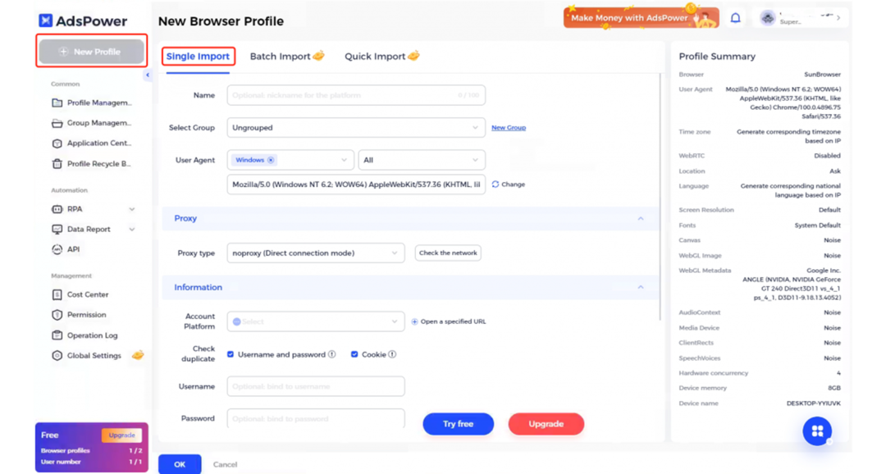Expand the RPA submenu chevron

131,209
